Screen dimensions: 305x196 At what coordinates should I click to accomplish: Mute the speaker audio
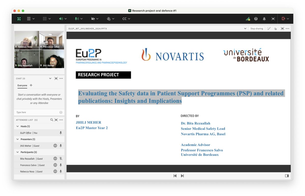point(61,19)
